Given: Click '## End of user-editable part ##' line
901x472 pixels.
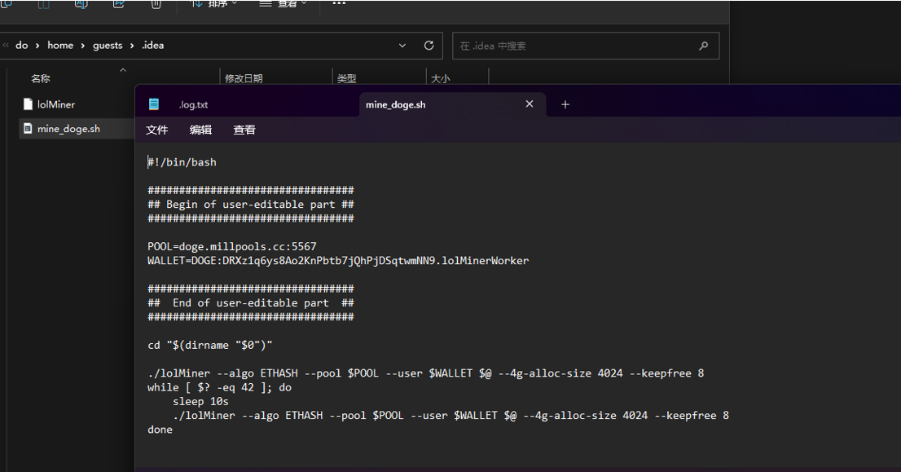Looking at the screenshot, I should point(251,303).
